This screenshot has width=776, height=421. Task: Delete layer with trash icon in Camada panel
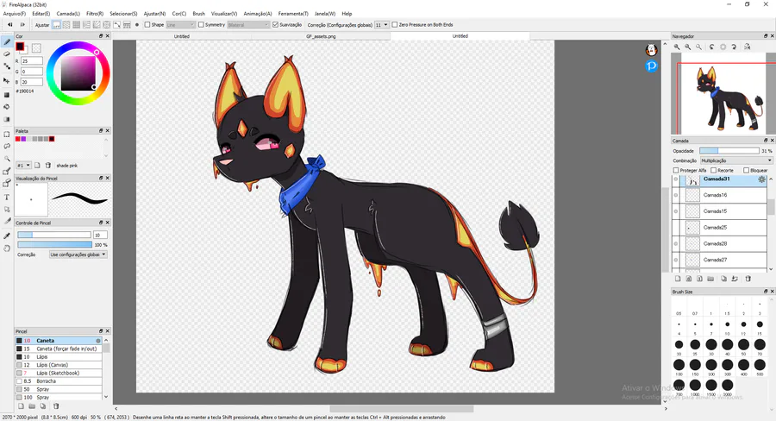pos(748,279)
